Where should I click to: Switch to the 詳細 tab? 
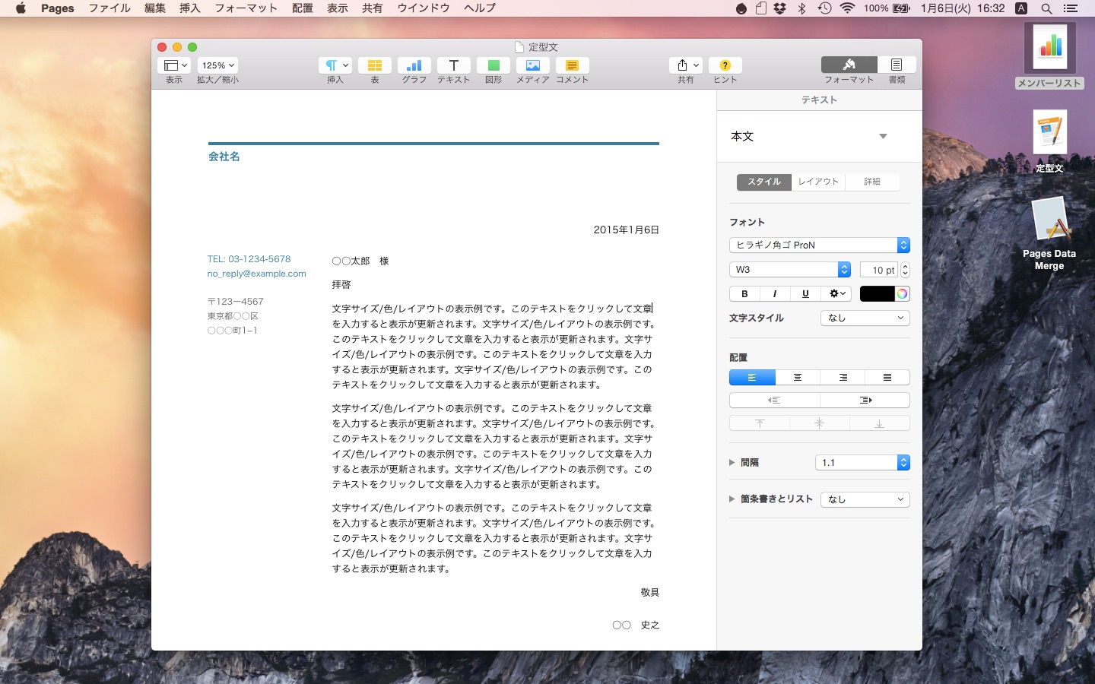click(872, 182)
